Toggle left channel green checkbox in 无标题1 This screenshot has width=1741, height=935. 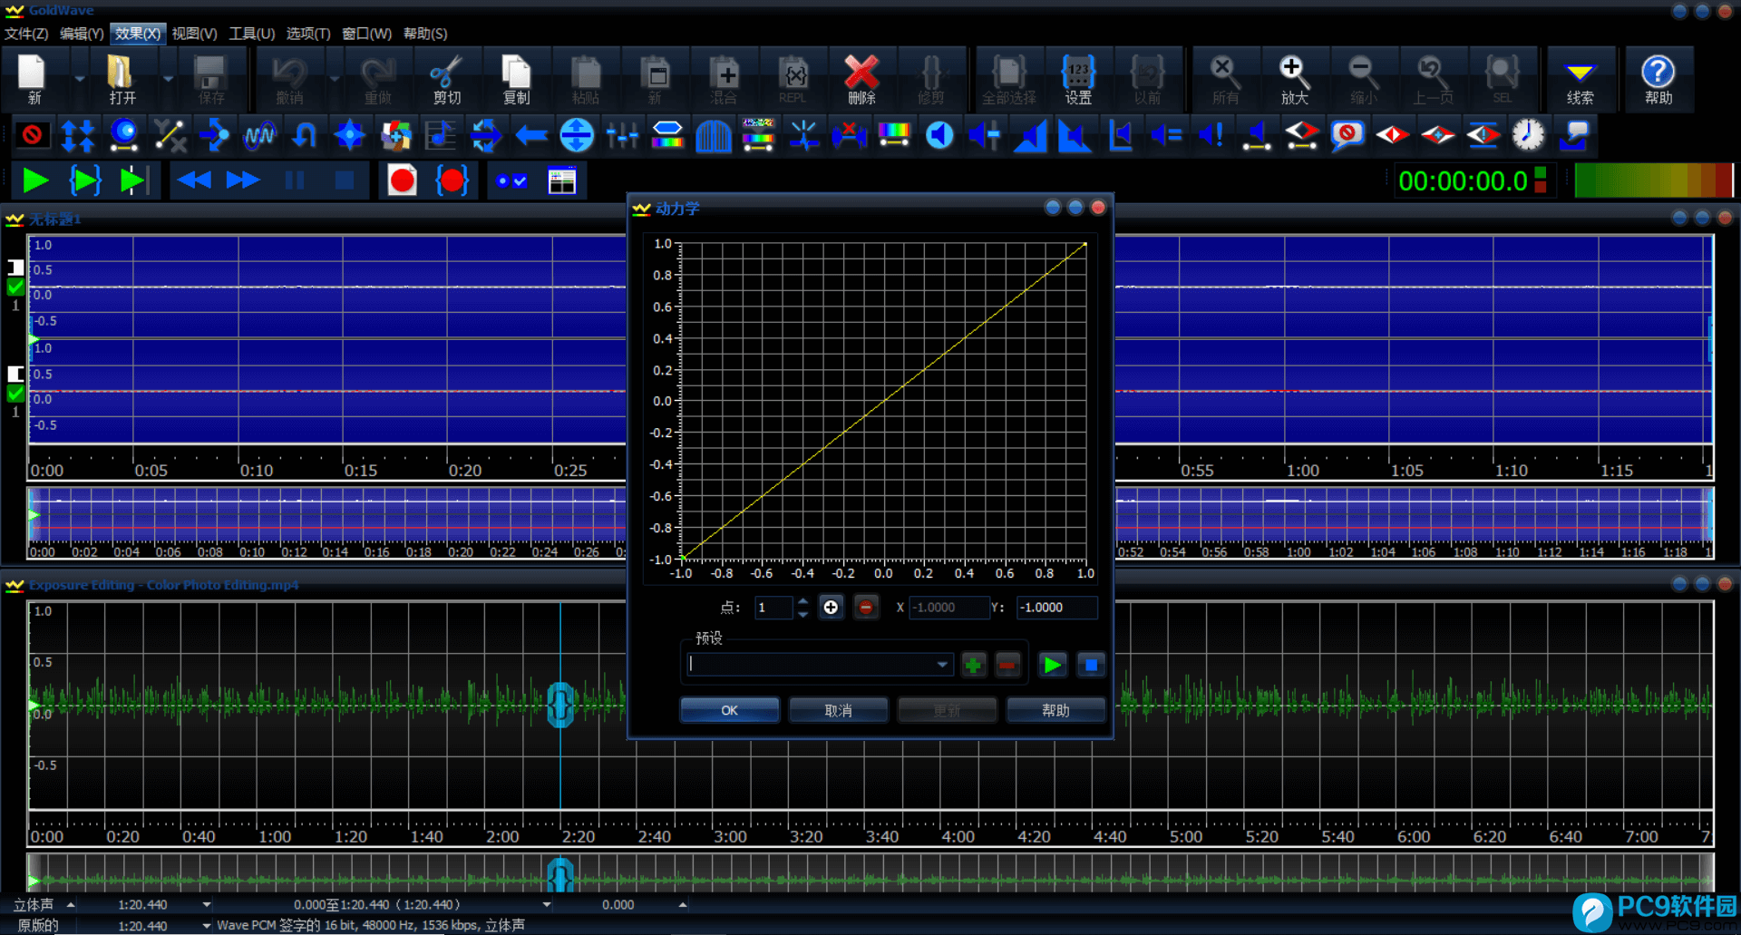coord(15,287)
